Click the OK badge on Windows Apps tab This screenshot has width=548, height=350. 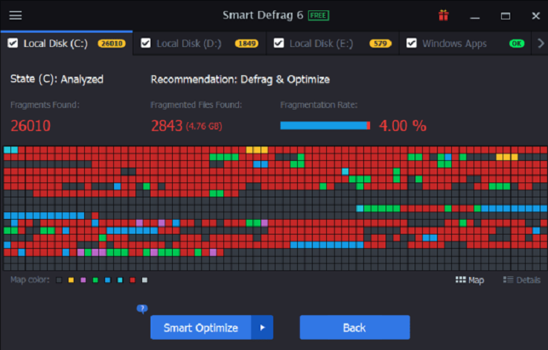pyautogui.click(x=517, y=43)
